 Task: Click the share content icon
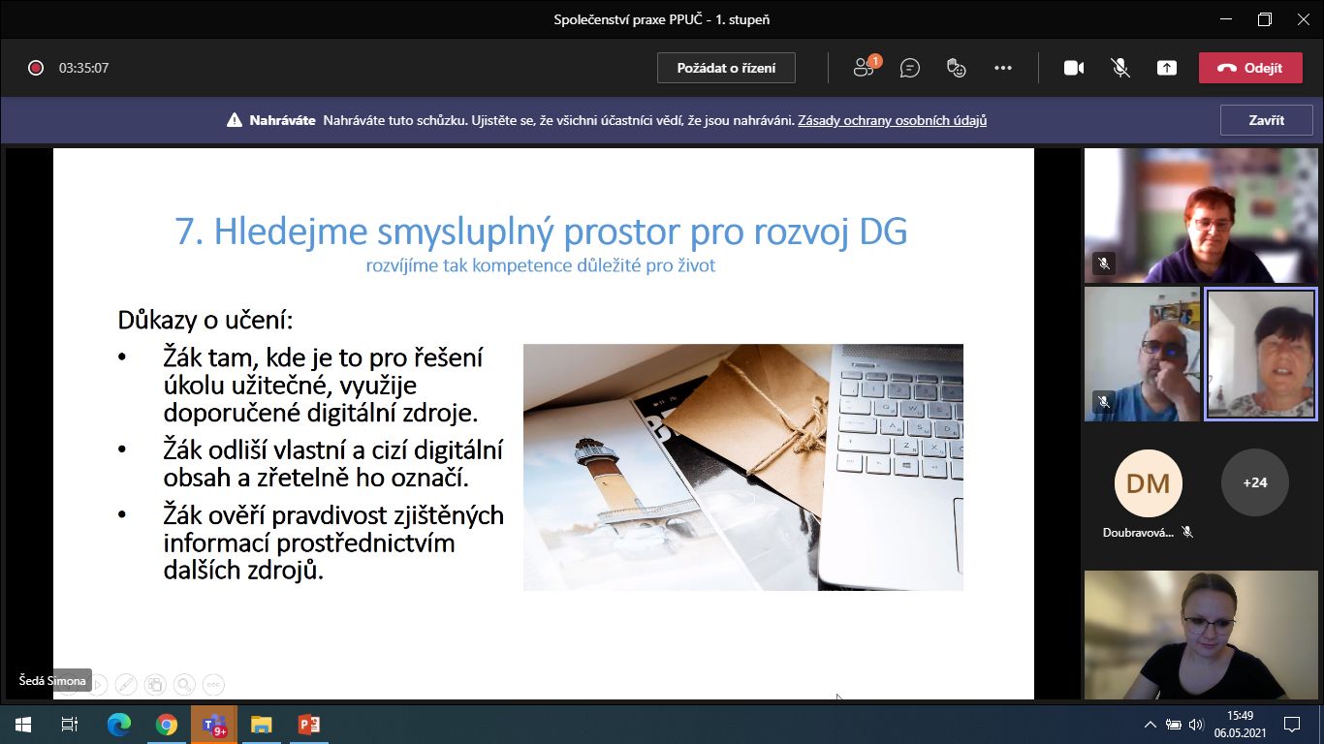pos(1167,68)
